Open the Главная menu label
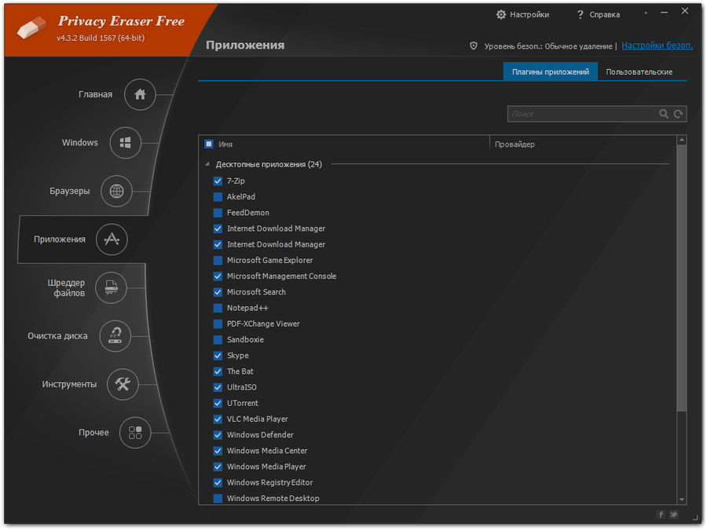Viewport: 707px width, 530px height. click(96, 94)
